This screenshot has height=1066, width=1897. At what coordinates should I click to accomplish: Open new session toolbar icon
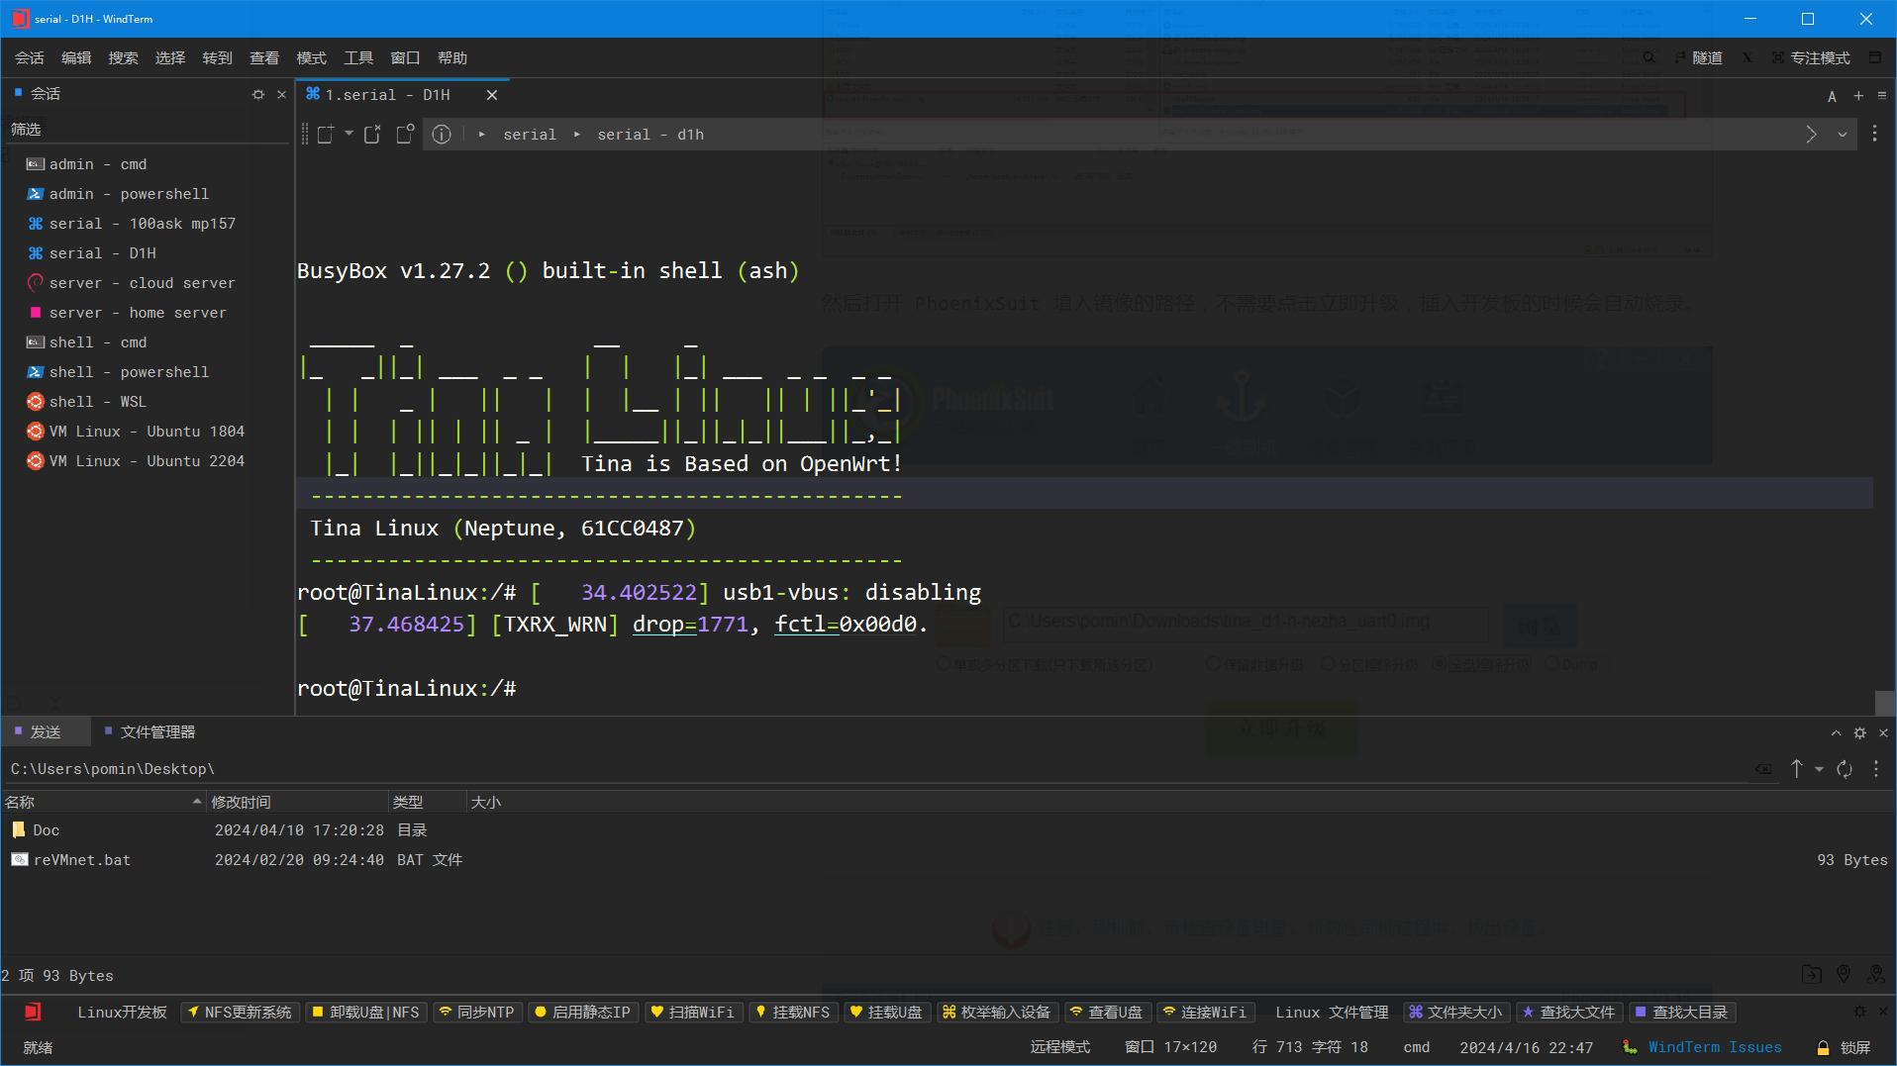[326, 135]
